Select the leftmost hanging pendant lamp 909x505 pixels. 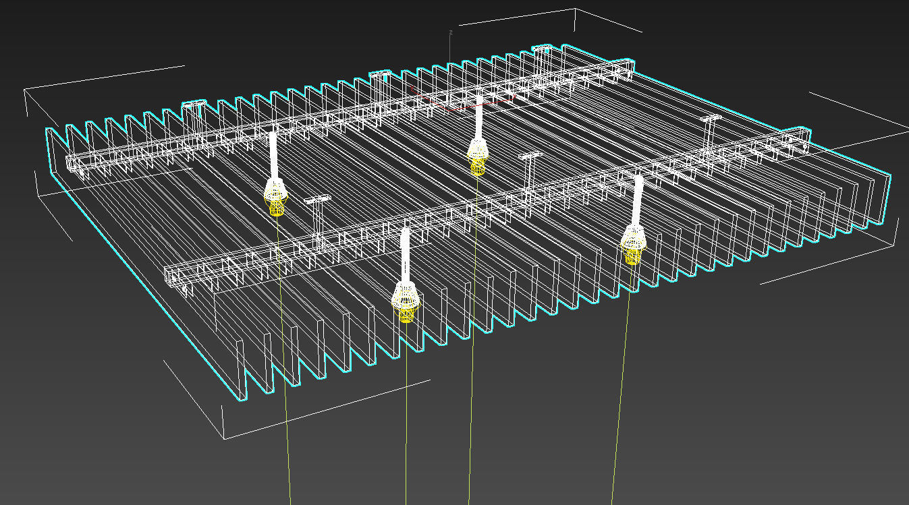(x=275, y=174)
